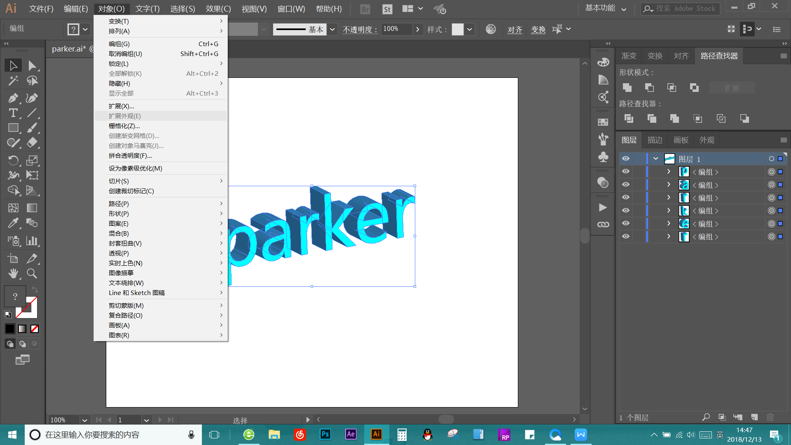Viewport: 791px width, 445px height.
Task: Expand the second 编组 sublayer
Action: tap(669, 185)
